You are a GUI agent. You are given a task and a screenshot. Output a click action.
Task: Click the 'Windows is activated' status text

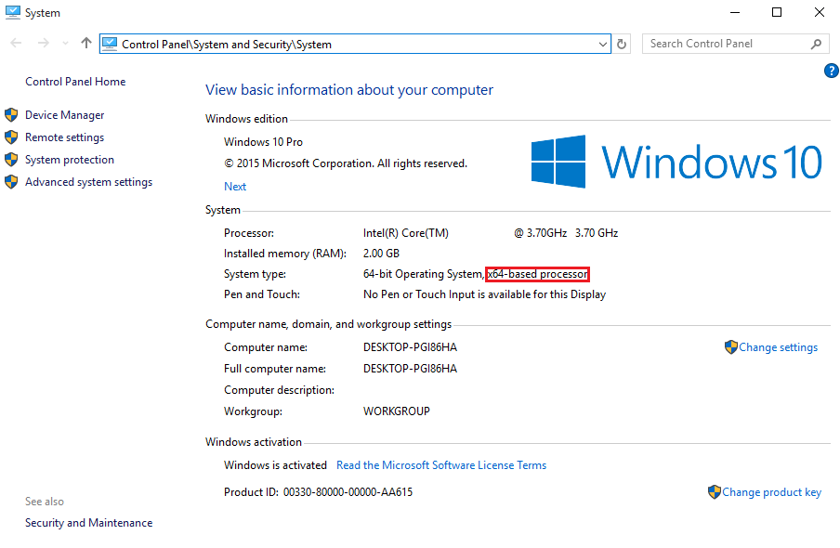[275, 465]
